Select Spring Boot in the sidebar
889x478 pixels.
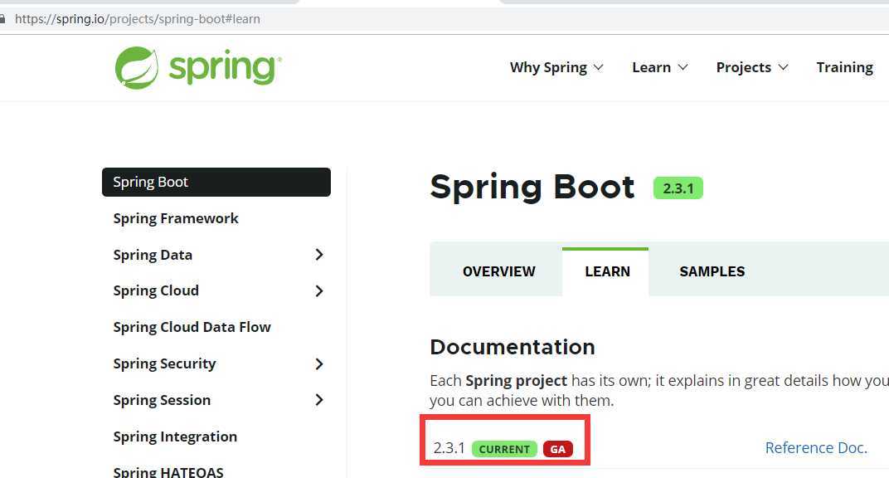[x=216, y=182]
